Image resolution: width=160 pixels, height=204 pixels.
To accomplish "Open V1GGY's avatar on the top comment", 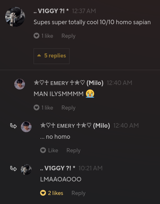I will [x=15, y=17].
